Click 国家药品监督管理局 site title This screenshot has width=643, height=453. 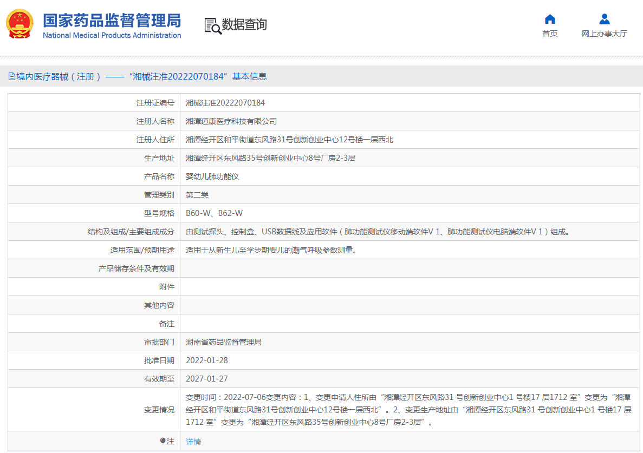pos(112,21)
